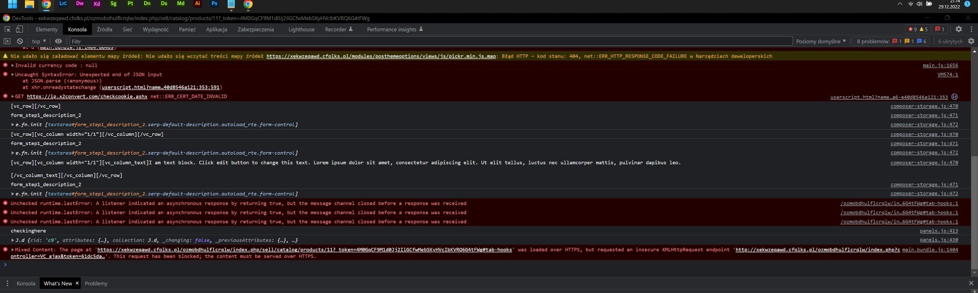The height and width of the screenshot is (293, 978).
Task: Switch to the Źródła tab
Action: coord(104,30)
